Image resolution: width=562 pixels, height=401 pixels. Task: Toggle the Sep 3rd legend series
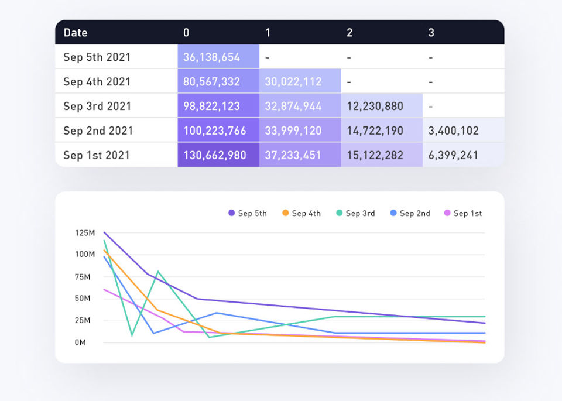(x=355, y=214)
